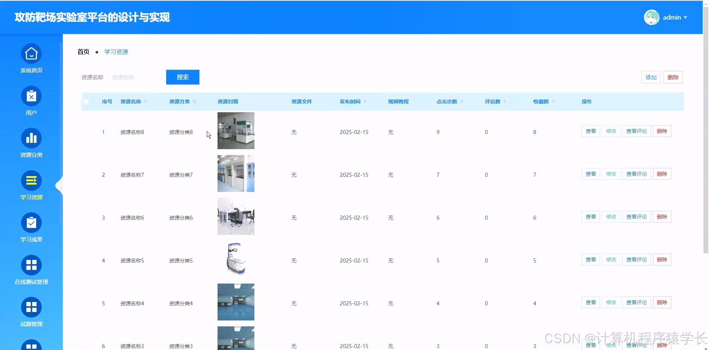Open the 资源分类 bar chart icon
This screenshot has height=350, width=709.
pyautogui.click(x=31, y=138)
